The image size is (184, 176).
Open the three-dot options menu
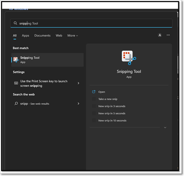(x=168, y=35)
